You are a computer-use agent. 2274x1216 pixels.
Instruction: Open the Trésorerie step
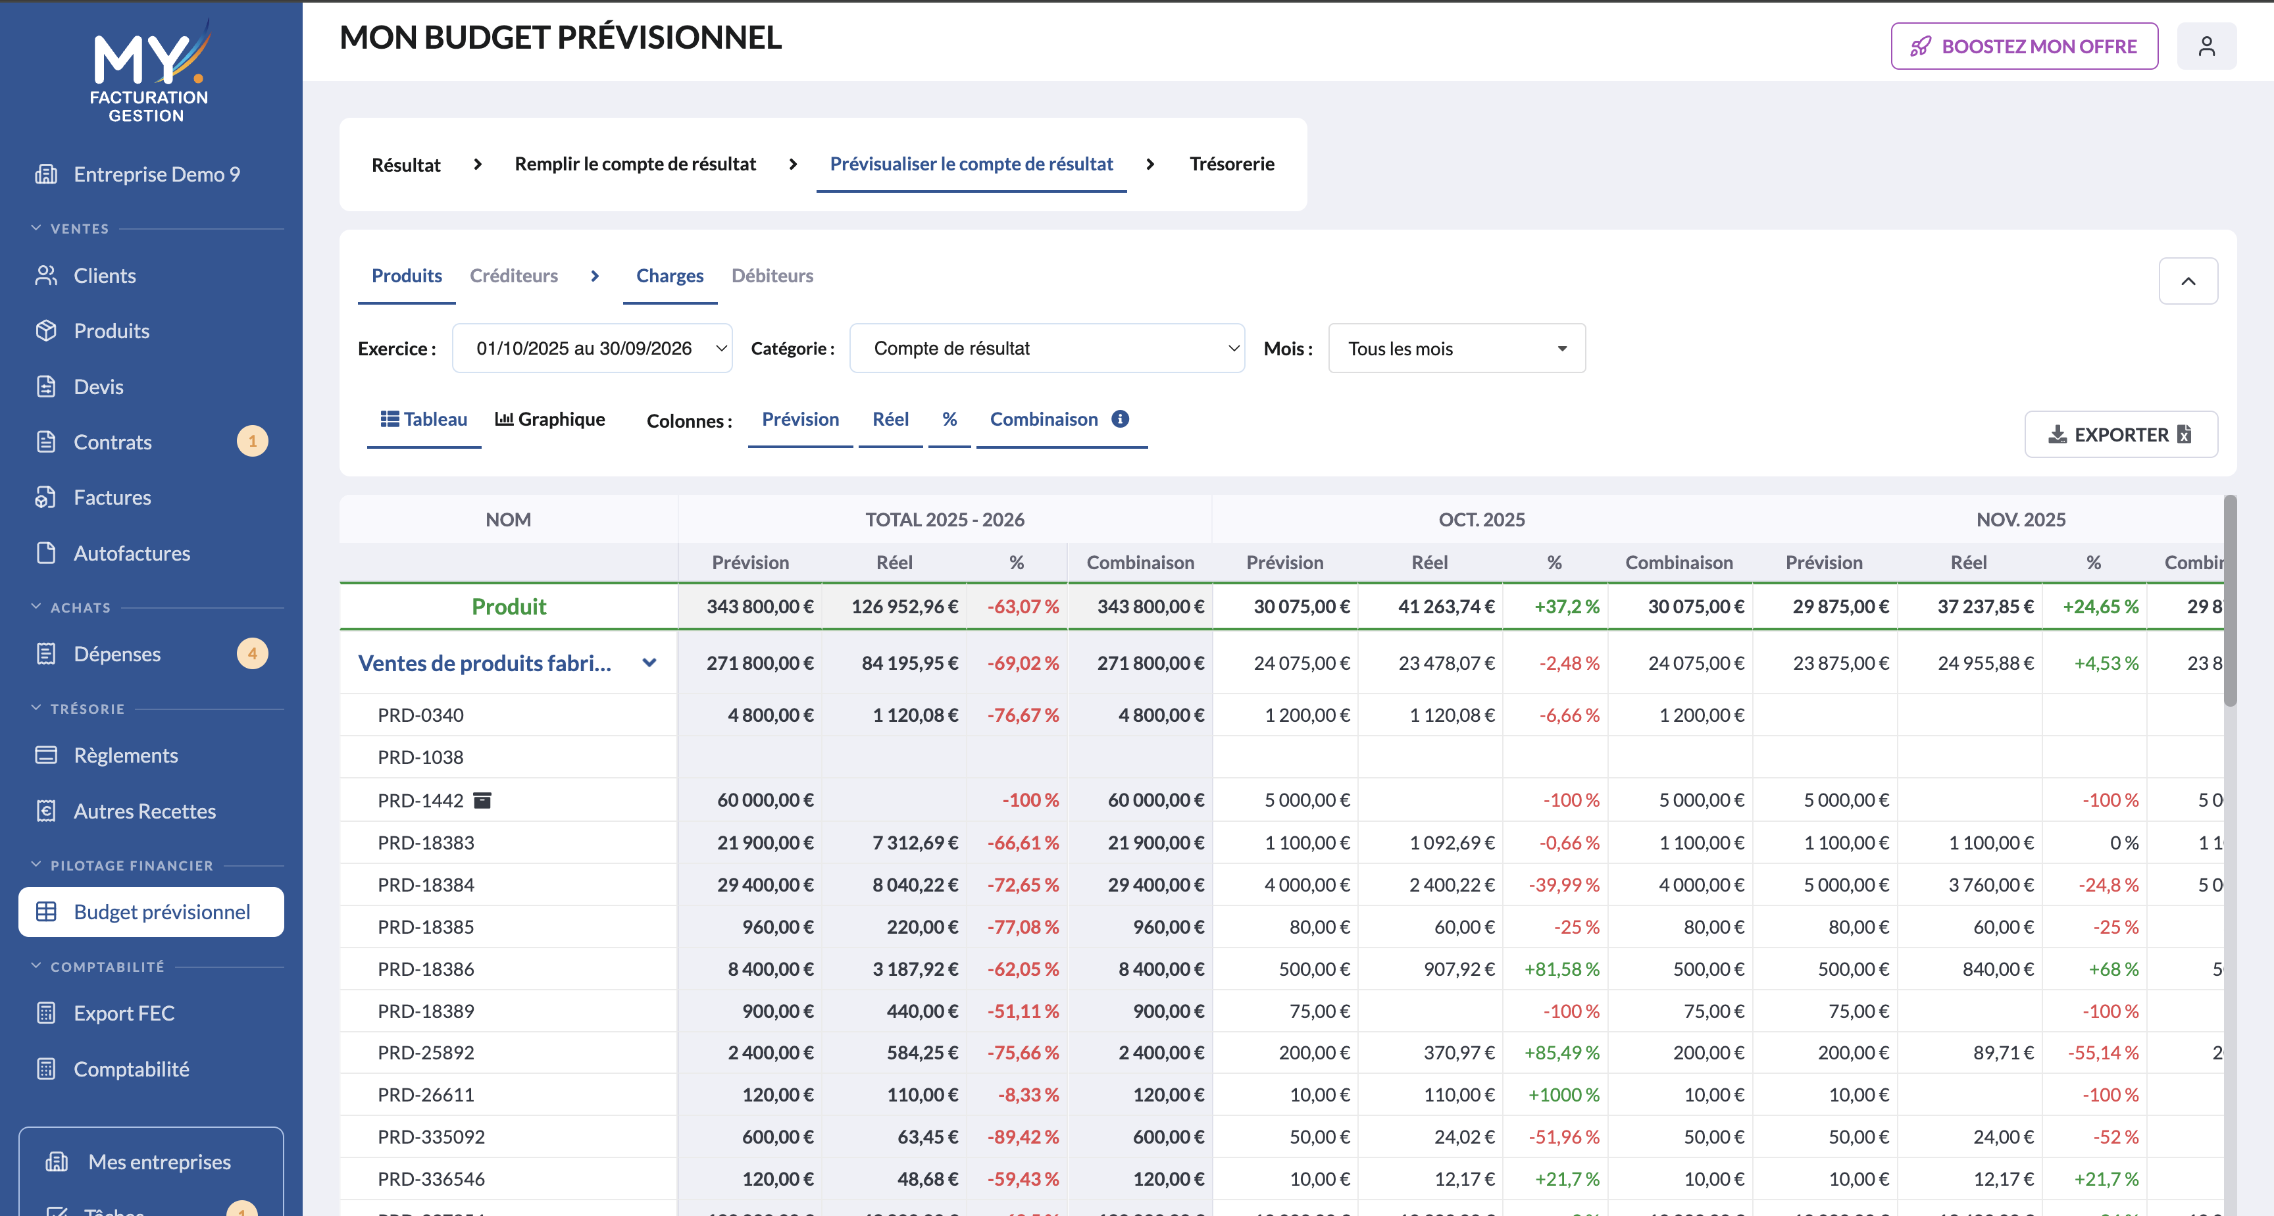pos(1232,165)
